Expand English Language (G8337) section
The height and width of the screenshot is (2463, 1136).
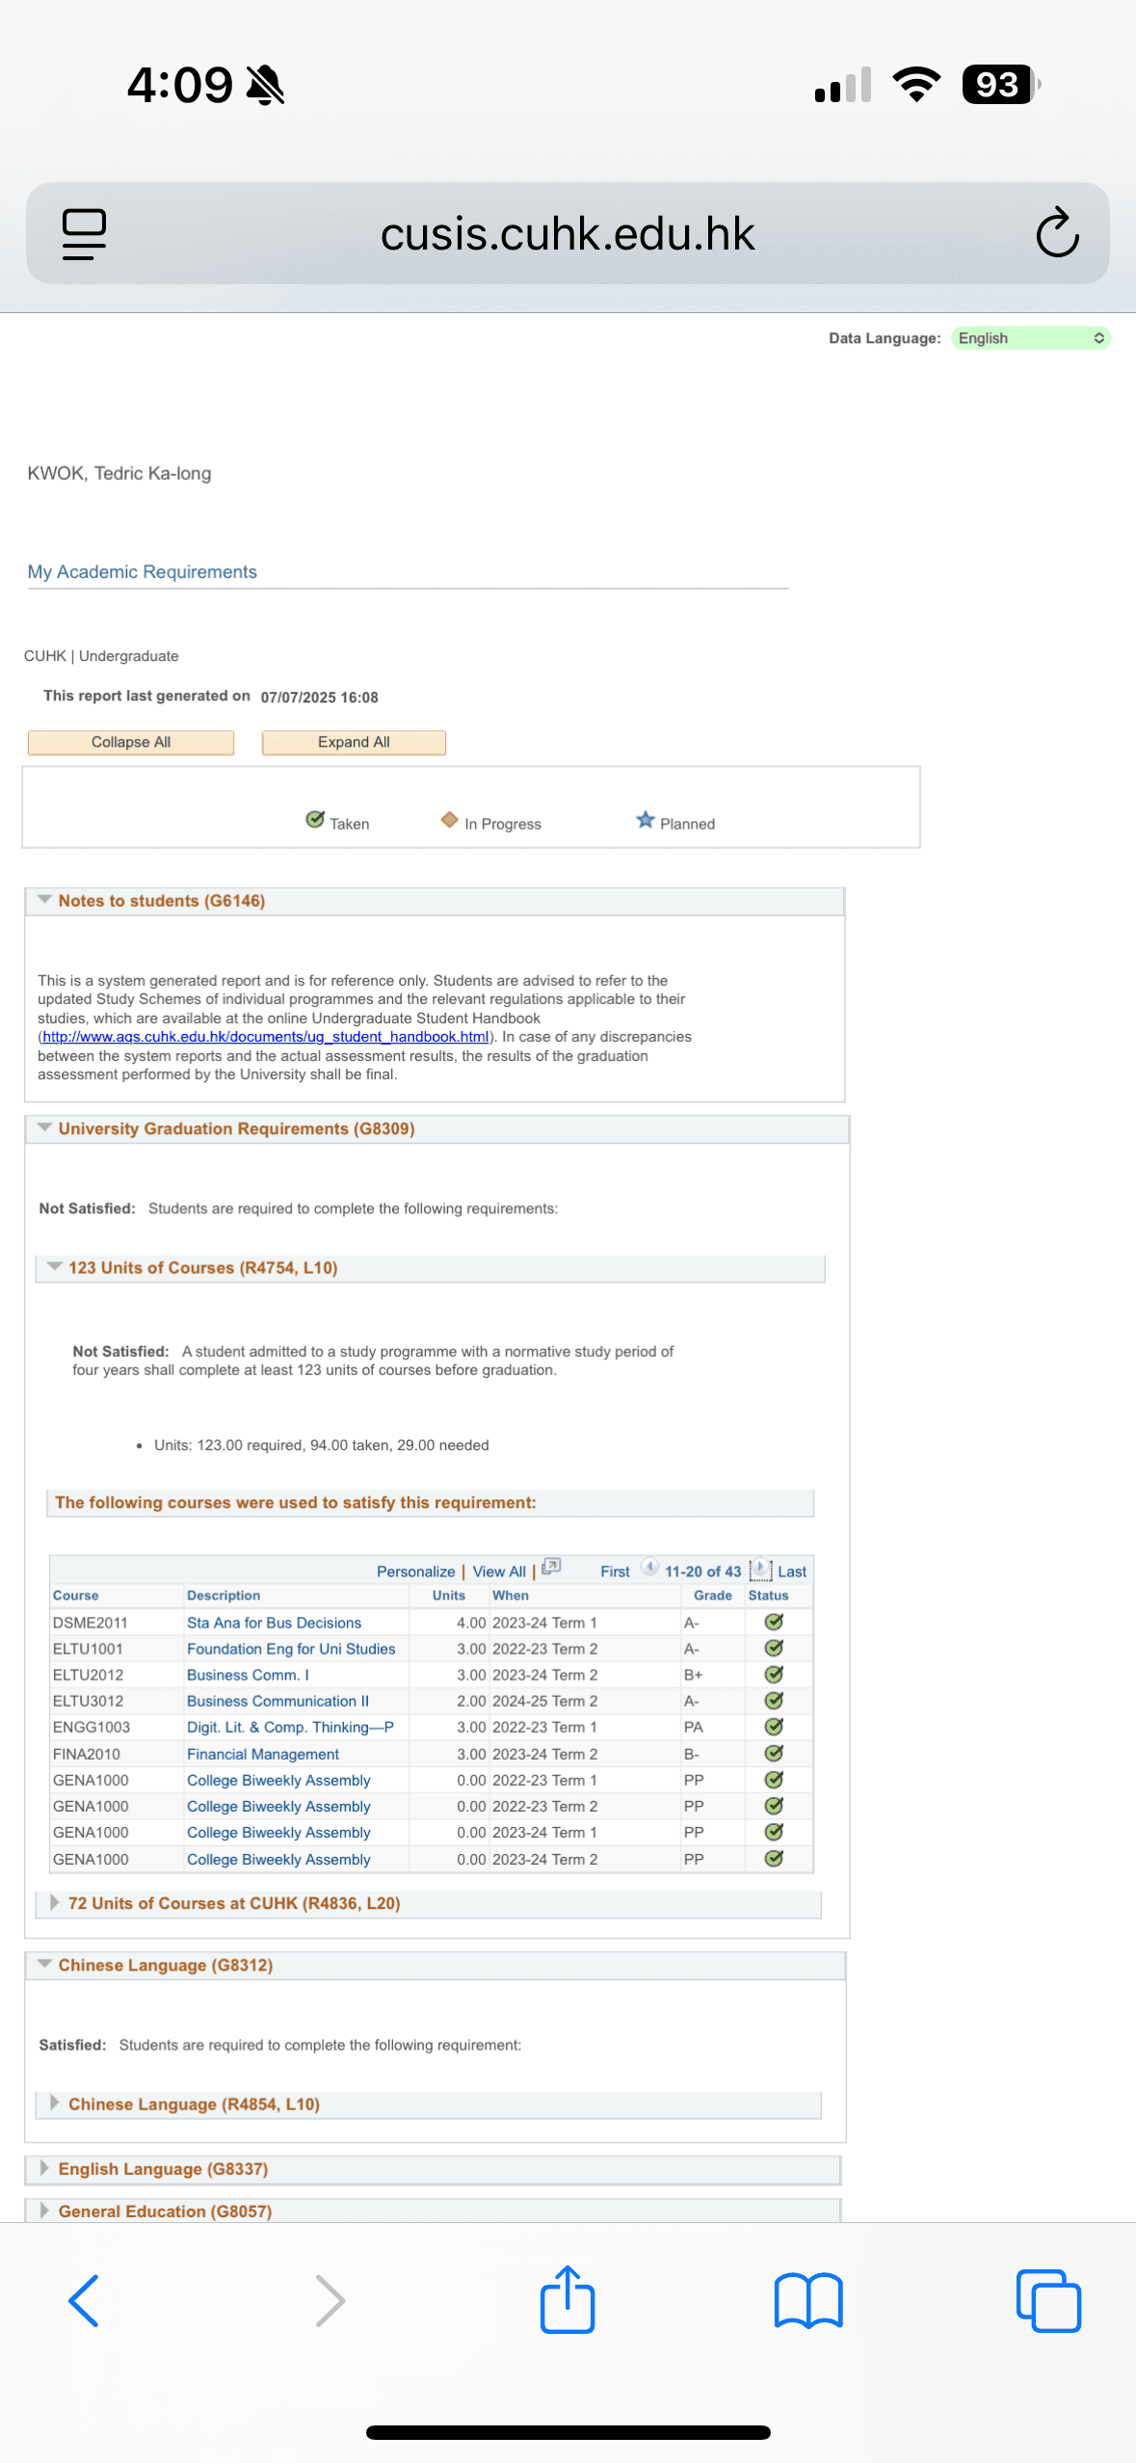tap(44, 2167)
